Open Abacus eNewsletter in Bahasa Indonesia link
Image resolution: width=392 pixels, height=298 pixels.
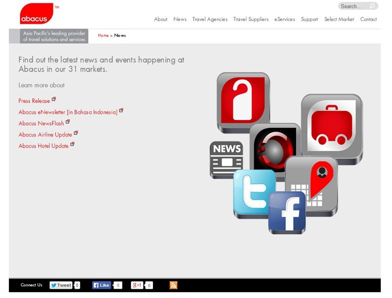coord(68,112)
